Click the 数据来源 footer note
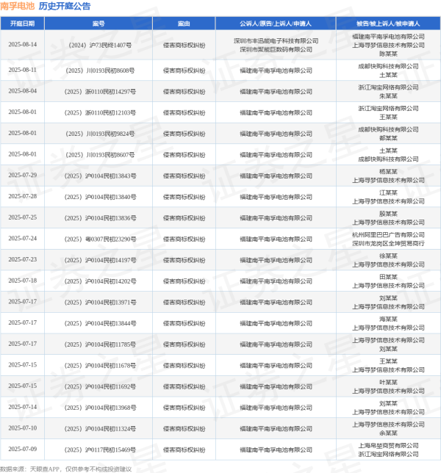The width and height of the screenshot is (441, 473). pos(66,468)
